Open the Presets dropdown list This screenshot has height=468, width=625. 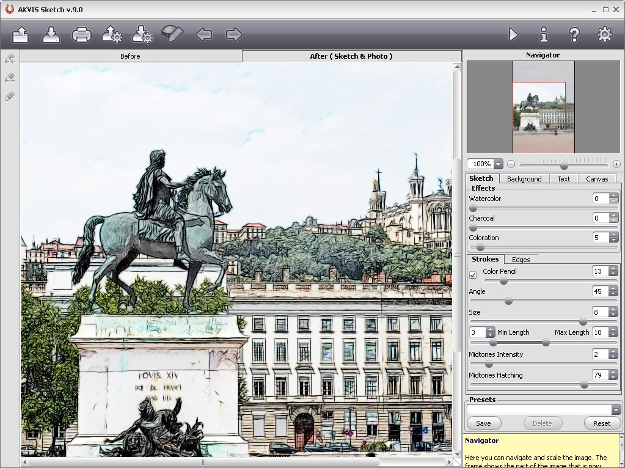coord(616,410)
